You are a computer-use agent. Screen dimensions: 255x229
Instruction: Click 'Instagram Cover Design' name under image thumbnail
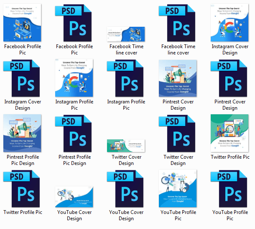coord(230,49)
